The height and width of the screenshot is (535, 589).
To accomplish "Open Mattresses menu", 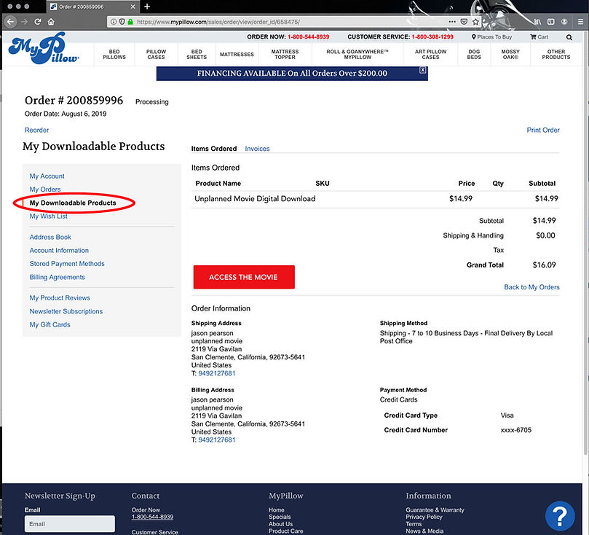I will [x=237, y=55].
